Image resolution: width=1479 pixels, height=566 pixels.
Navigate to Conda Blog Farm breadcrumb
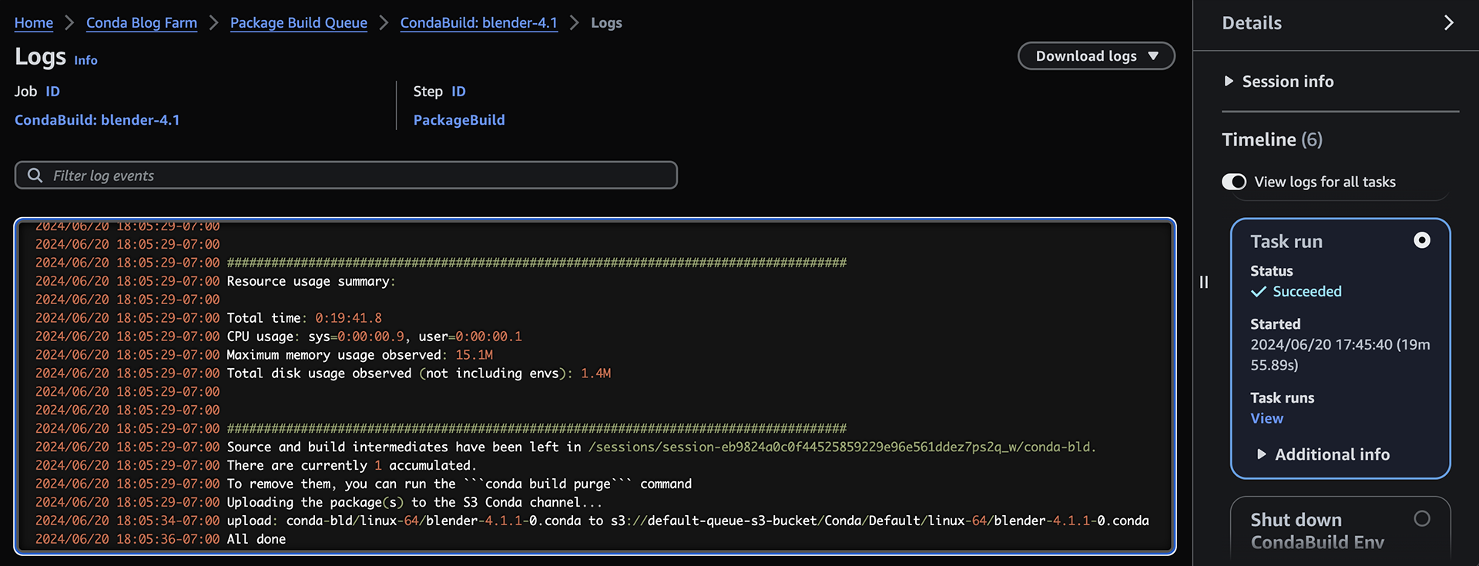point(142,23)
